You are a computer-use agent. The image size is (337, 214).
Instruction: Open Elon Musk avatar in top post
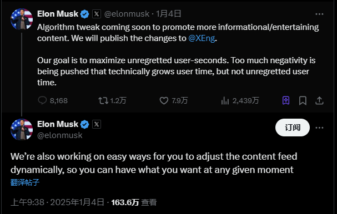coord(22,19)
